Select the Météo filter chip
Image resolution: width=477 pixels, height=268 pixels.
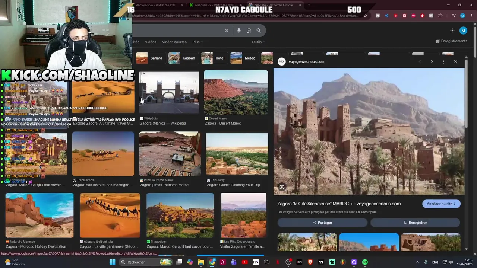(244, 58)
